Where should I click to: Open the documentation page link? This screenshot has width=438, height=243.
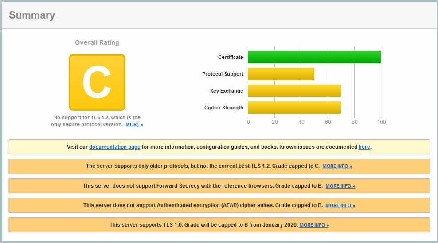[114, 147]
